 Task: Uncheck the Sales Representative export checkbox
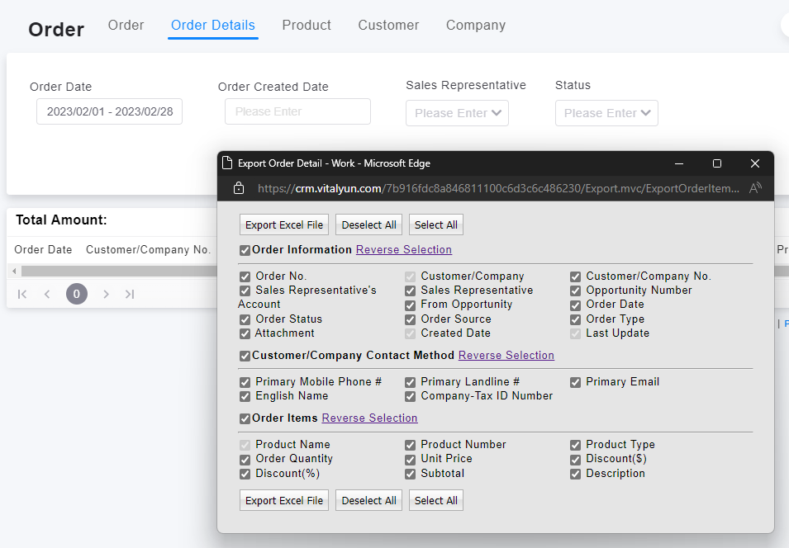tap(410, 291)
